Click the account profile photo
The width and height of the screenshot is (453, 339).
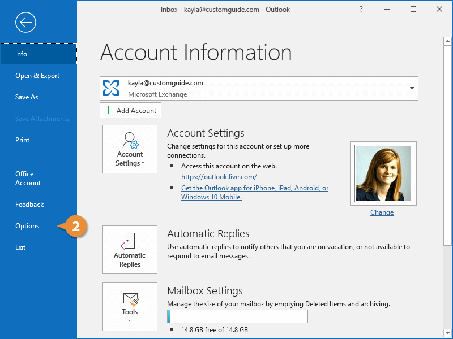coord(383,173)
